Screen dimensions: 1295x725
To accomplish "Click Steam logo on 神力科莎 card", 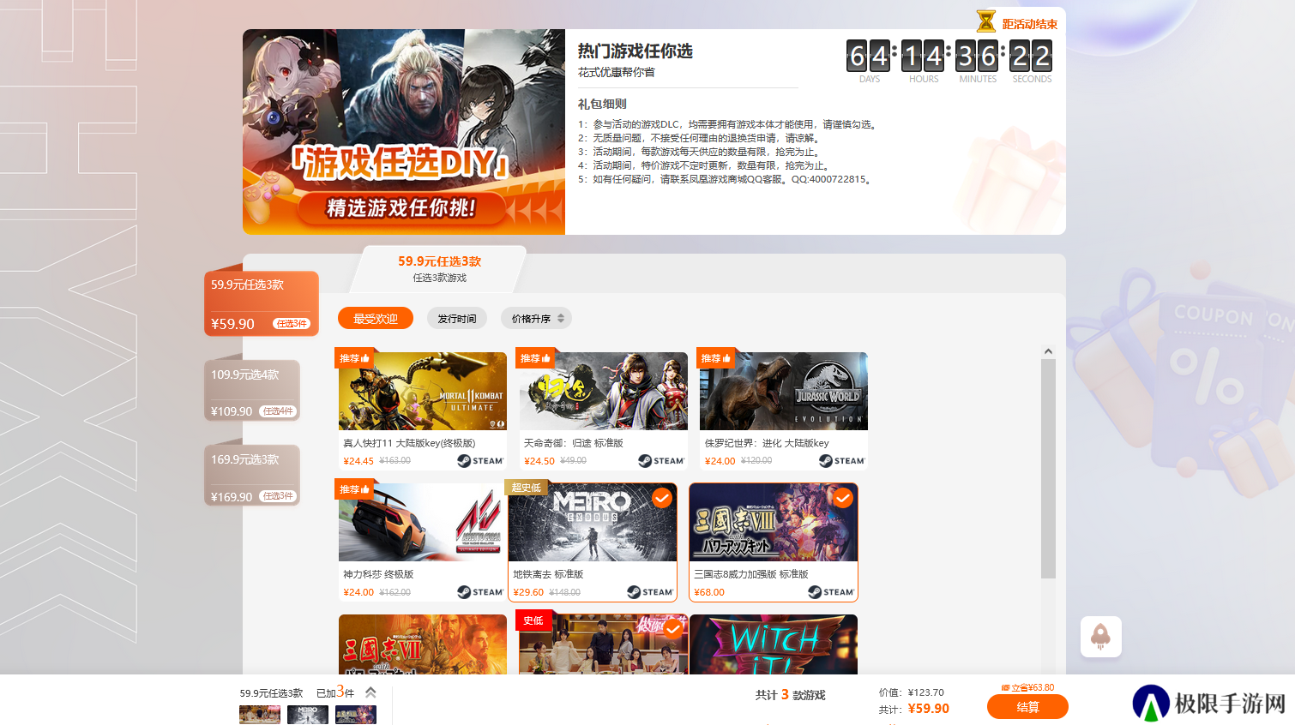I will pyautogui.click(x=480, y=592).
